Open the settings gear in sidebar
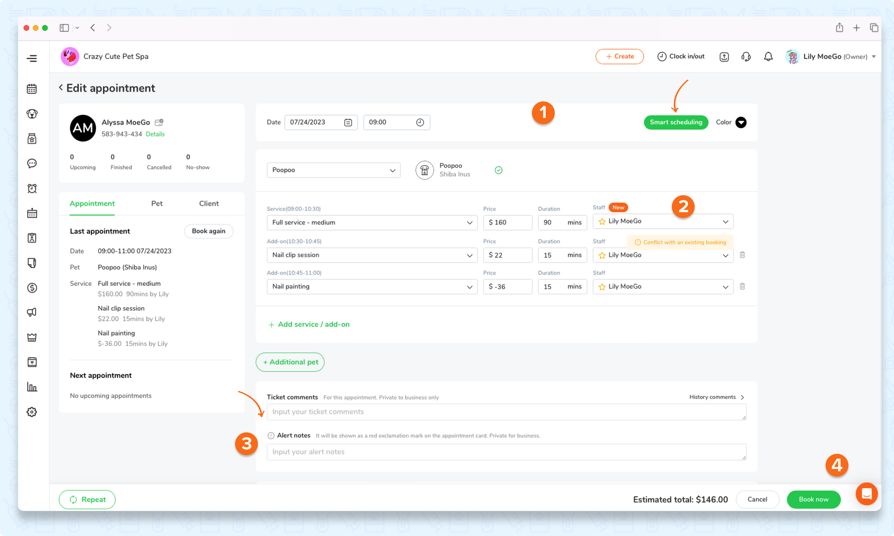 pos(32,412)
